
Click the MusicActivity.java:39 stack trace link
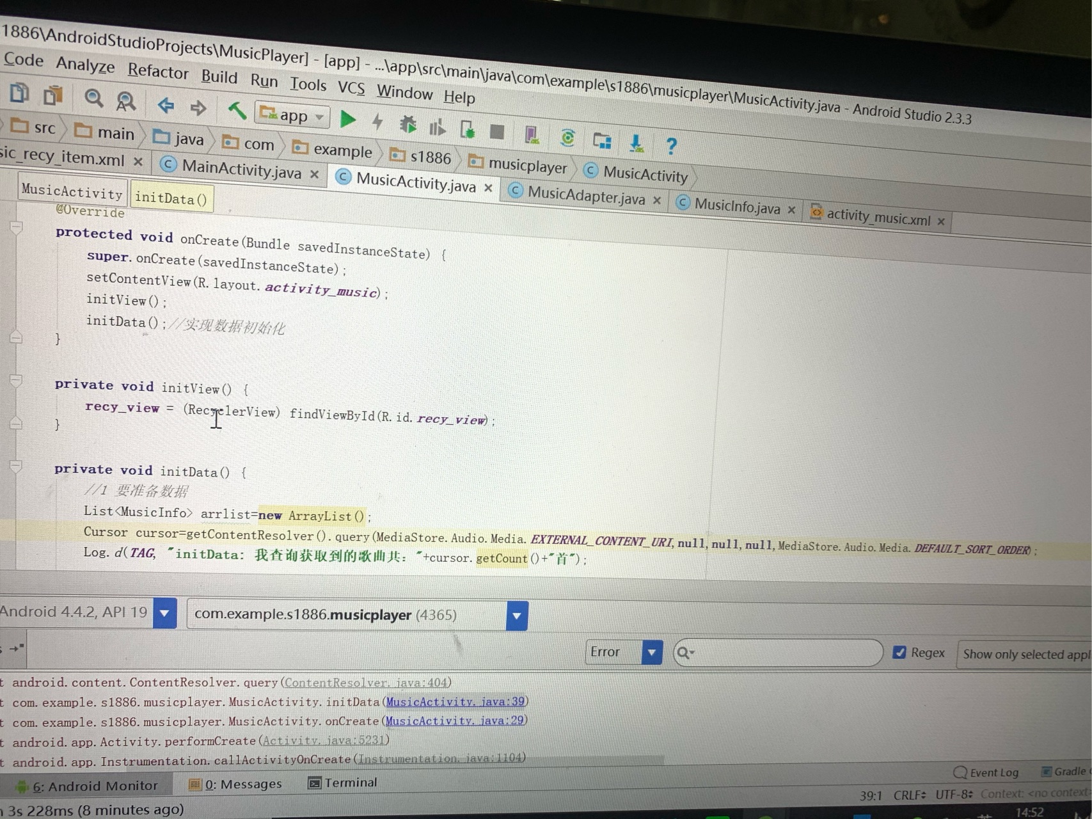click(455, 701)
